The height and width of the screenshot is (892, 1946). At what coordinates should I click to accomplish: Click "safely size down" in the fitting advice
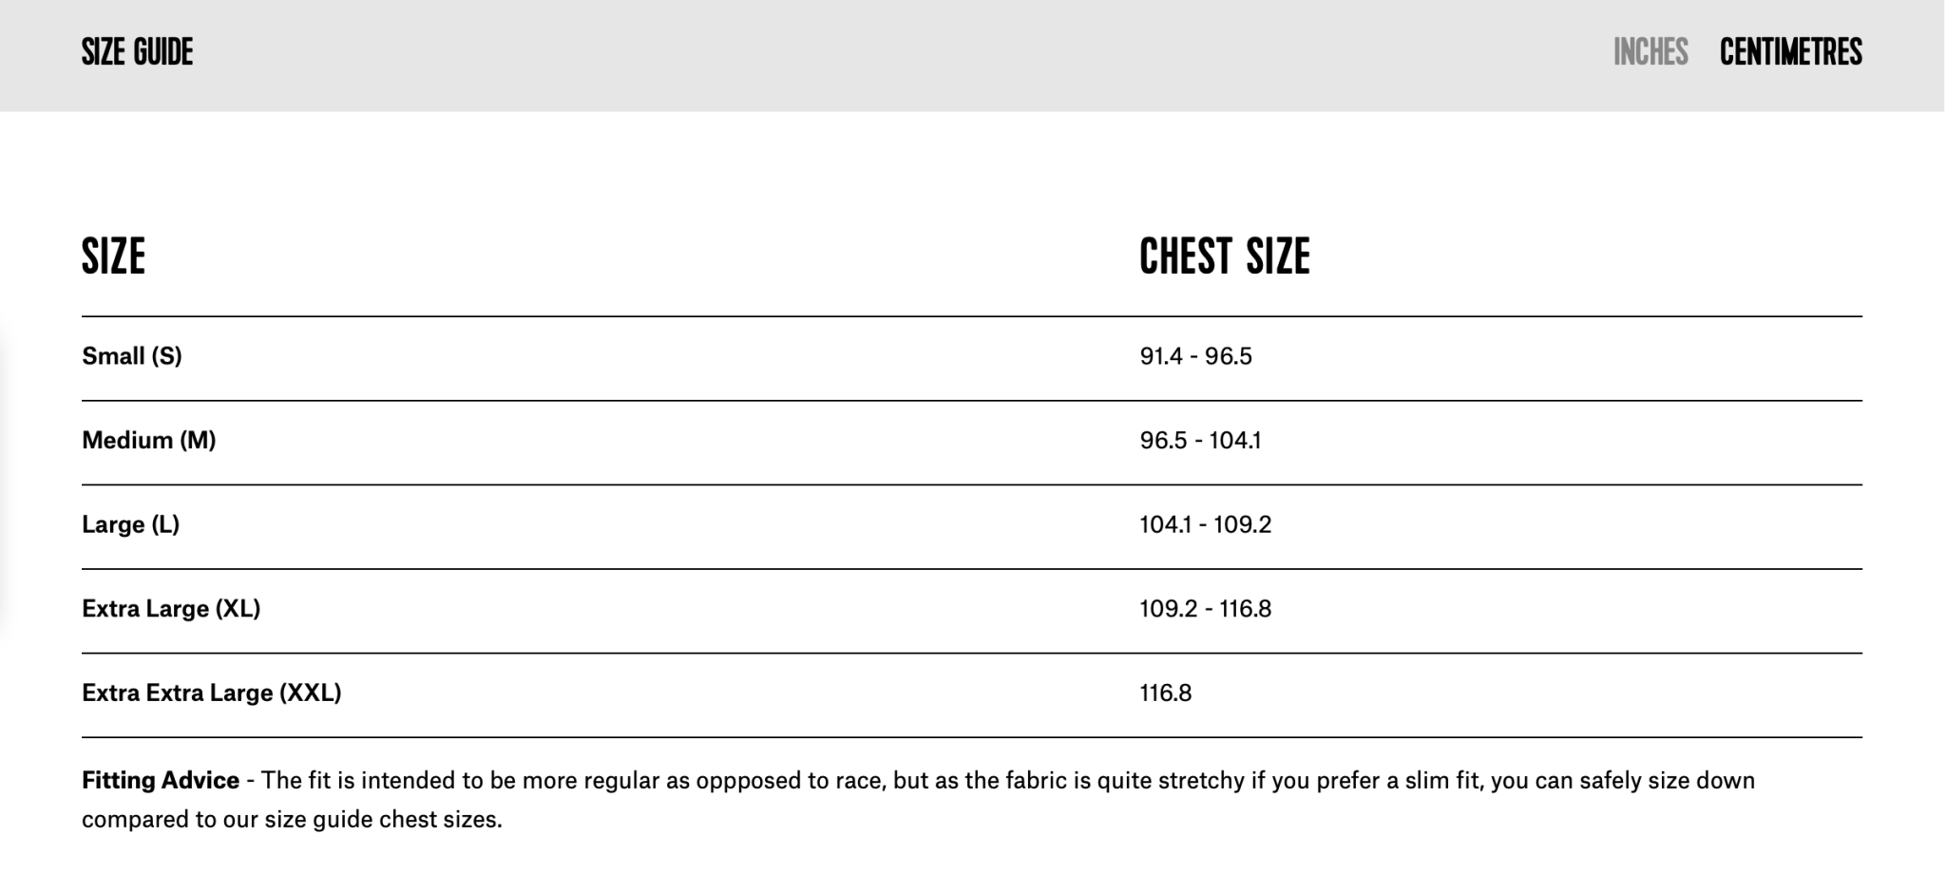(x=1667, y=781)
